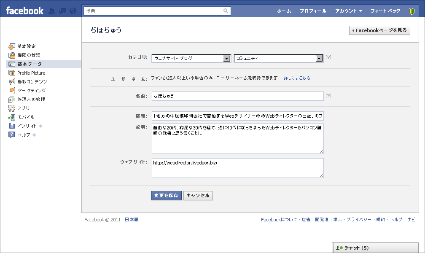Select Profile Picture in the sidebar
The height and width of the screenshot is (253, 425).
point(32,73)
